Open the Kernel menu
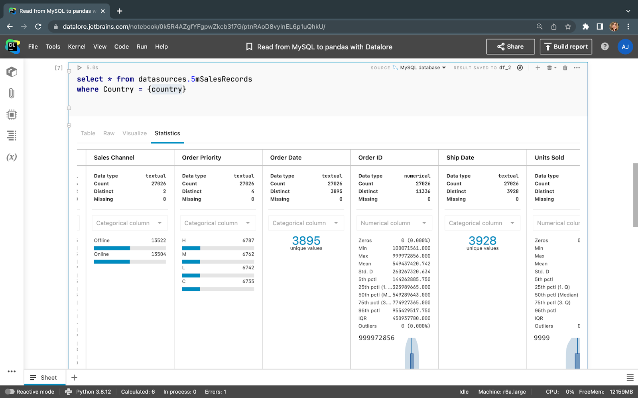 coord(77,47)
